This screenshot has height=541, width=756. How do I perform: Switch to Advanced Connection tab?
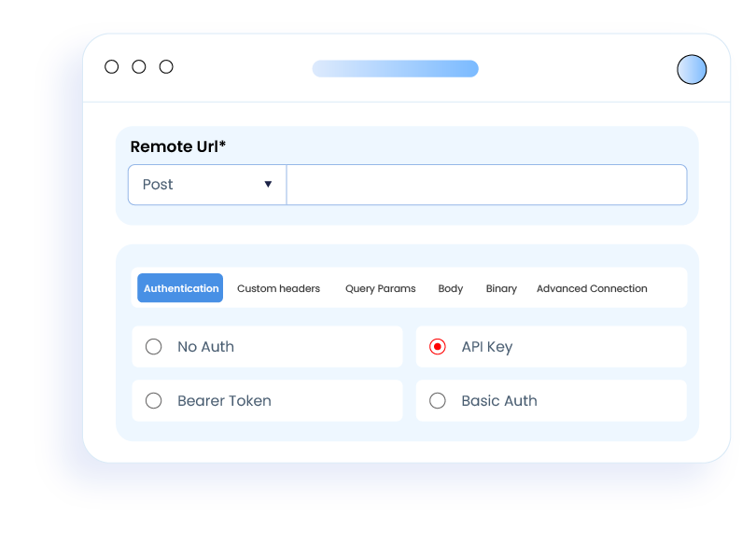592,288
